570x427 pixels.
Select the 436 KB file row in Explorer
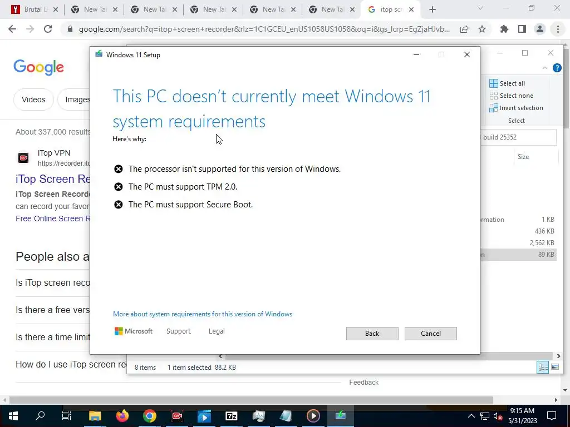518,231
